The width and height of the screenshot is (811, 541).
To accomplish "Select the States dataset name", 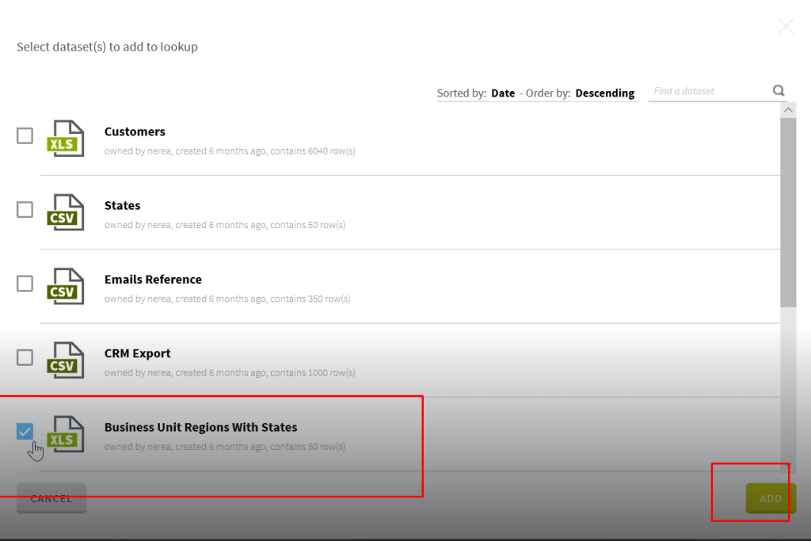I will coord(122,206).
